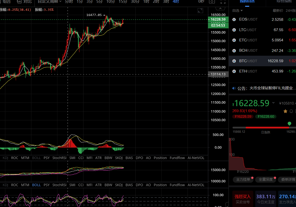Toggle the KDJ indicator in upper indicator row
This screenshot has width=296, height=207.
(5, 158)
